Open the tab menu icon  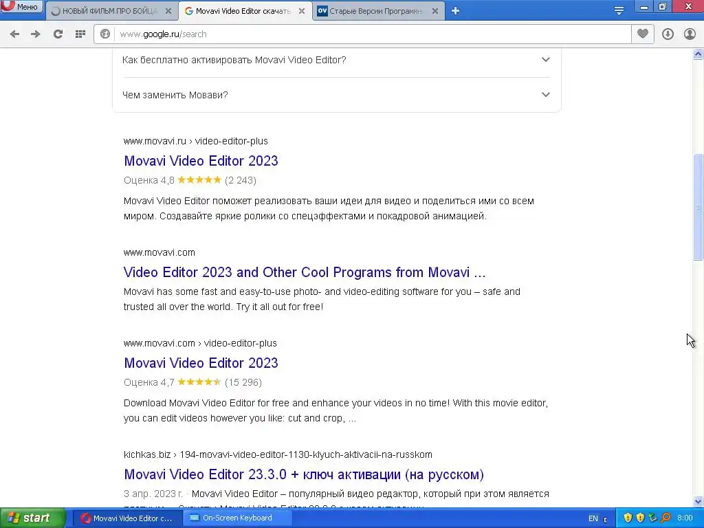(619, 11)
